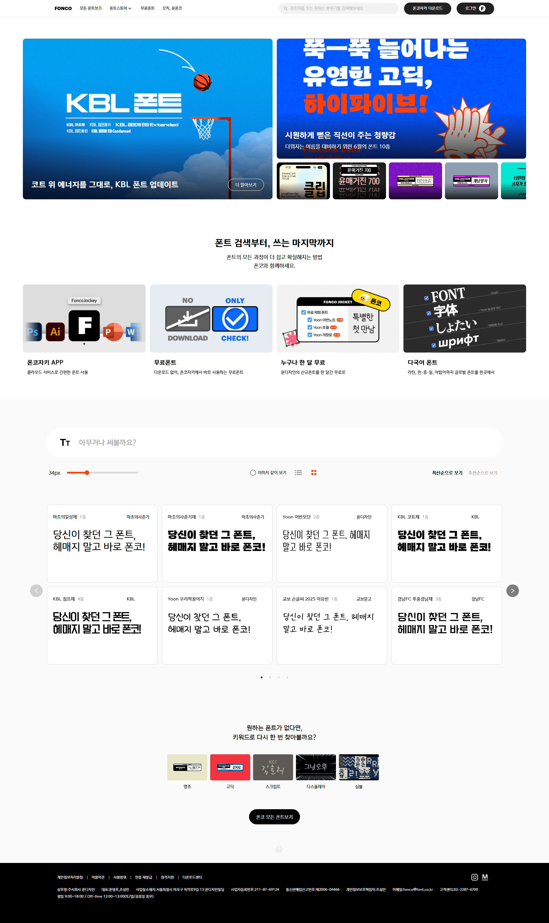Click 더 알아보기 on KBL banner
This screenshot has height=923, width=549.
click(x=246, y=185)
